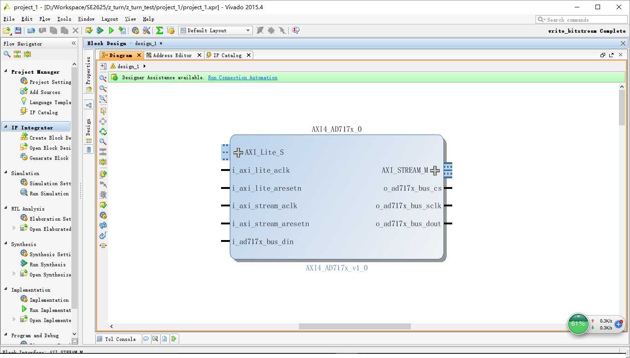Collapse the Flow Navigator panel chevrons
The height and width of the screenshot is (358, 630).
click(x=74, y=43)
